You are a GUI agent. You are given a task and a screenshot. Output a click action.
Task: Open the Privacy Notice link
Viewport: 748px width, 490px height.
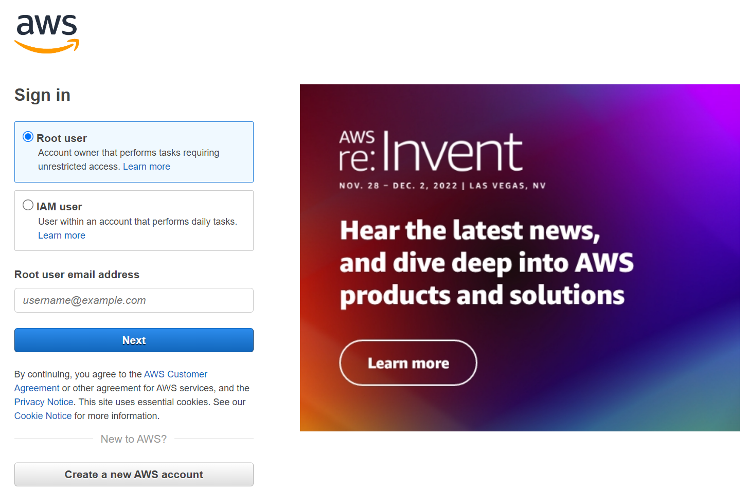(44, 402)
